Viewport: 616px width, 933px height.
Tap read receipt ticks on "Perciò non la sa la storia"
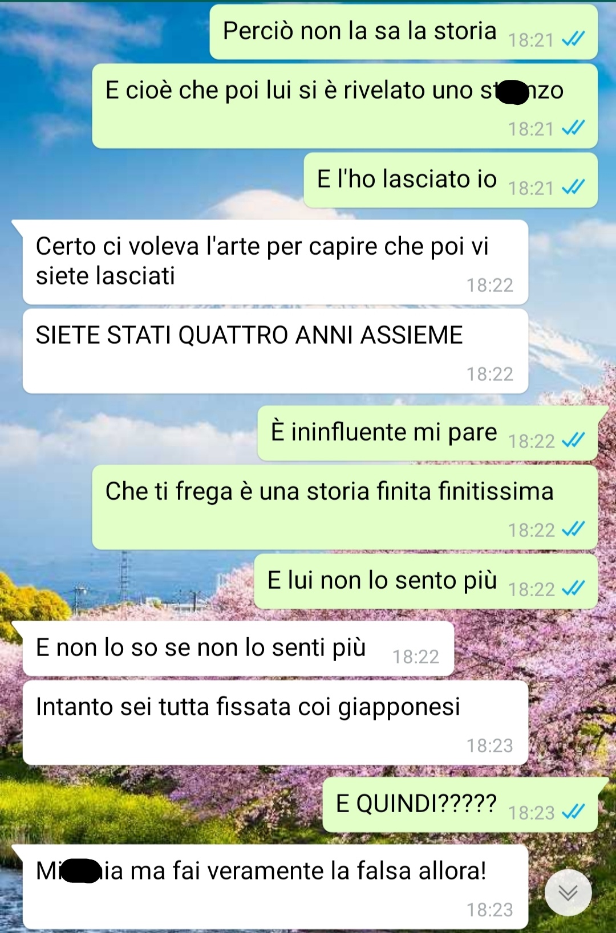[x=573, y=39]
